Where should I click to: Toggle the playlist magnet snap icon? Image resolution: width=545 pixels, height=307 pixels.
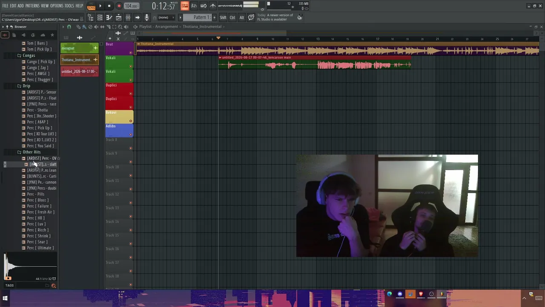69,26
